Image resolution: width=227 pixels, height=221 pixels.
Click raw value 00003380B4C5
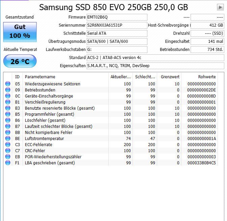click(x=201, y=163)
